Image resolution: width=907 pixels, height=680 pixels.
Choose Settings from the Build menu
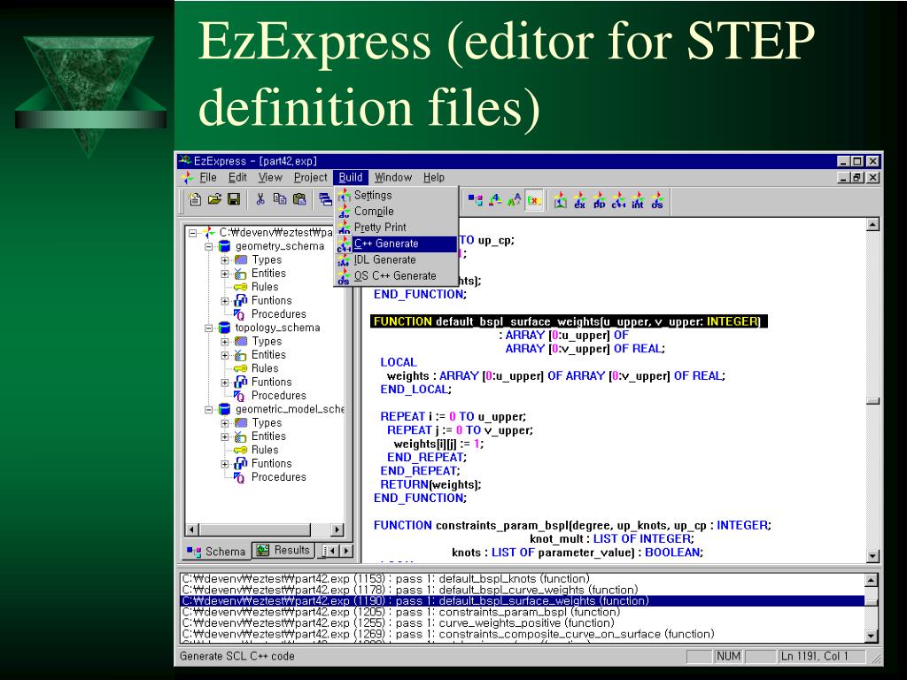(x=396, y=196)
